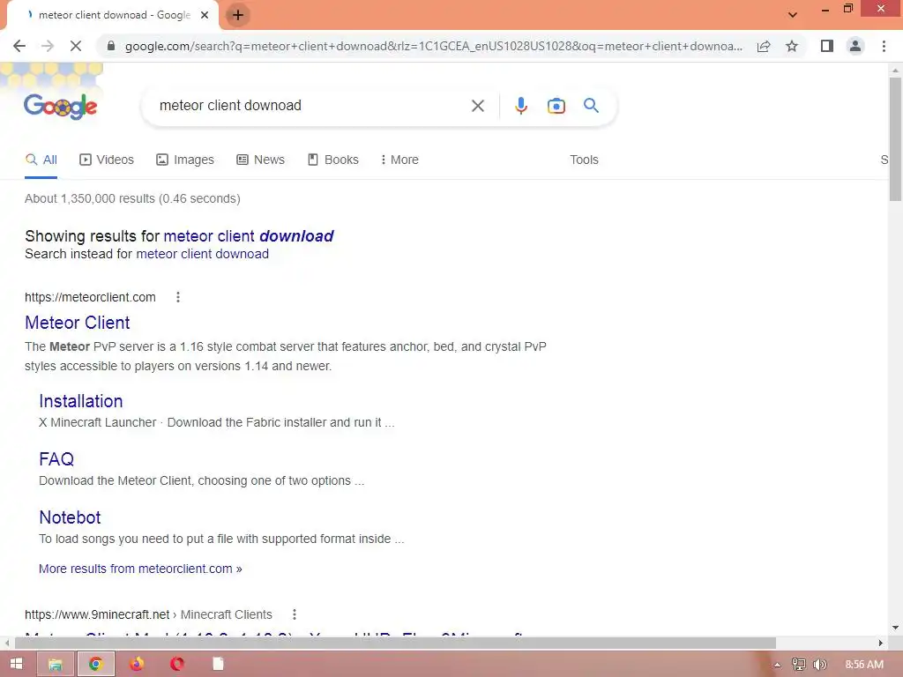Show hidden tray icons arrow
This screenshot has width=903, height=677.
[x=778, y=665]
